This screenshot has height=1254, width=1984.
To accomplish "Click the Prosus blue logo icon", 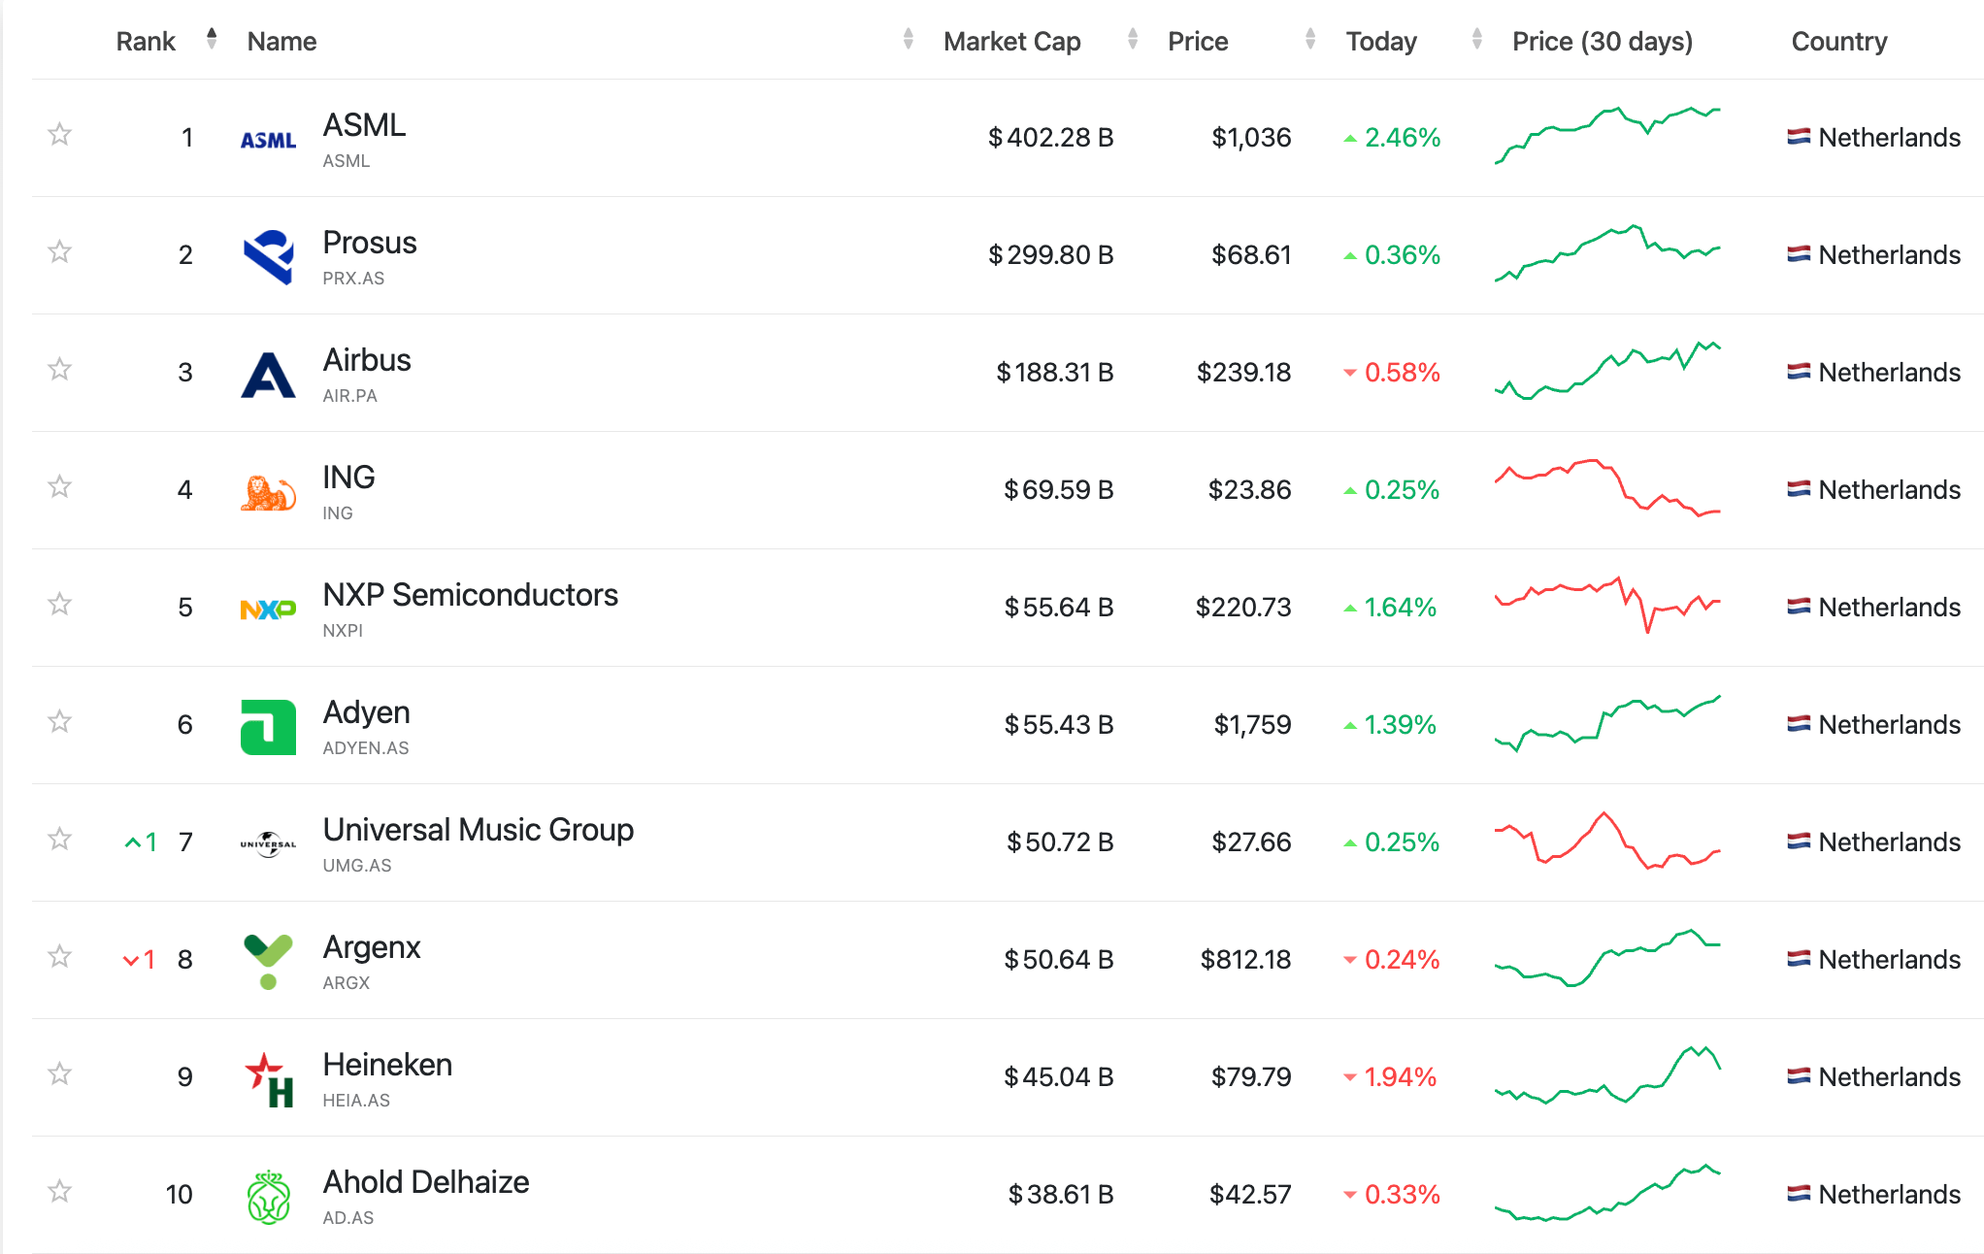I will 268,256.
